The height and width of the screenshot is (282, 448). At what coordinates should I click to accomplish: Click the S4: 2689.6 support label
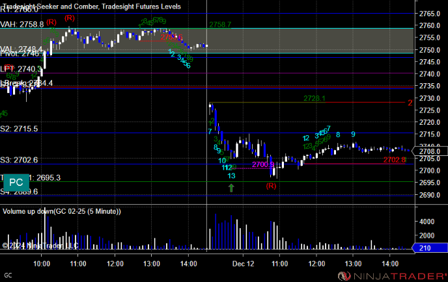click(19, 192)
